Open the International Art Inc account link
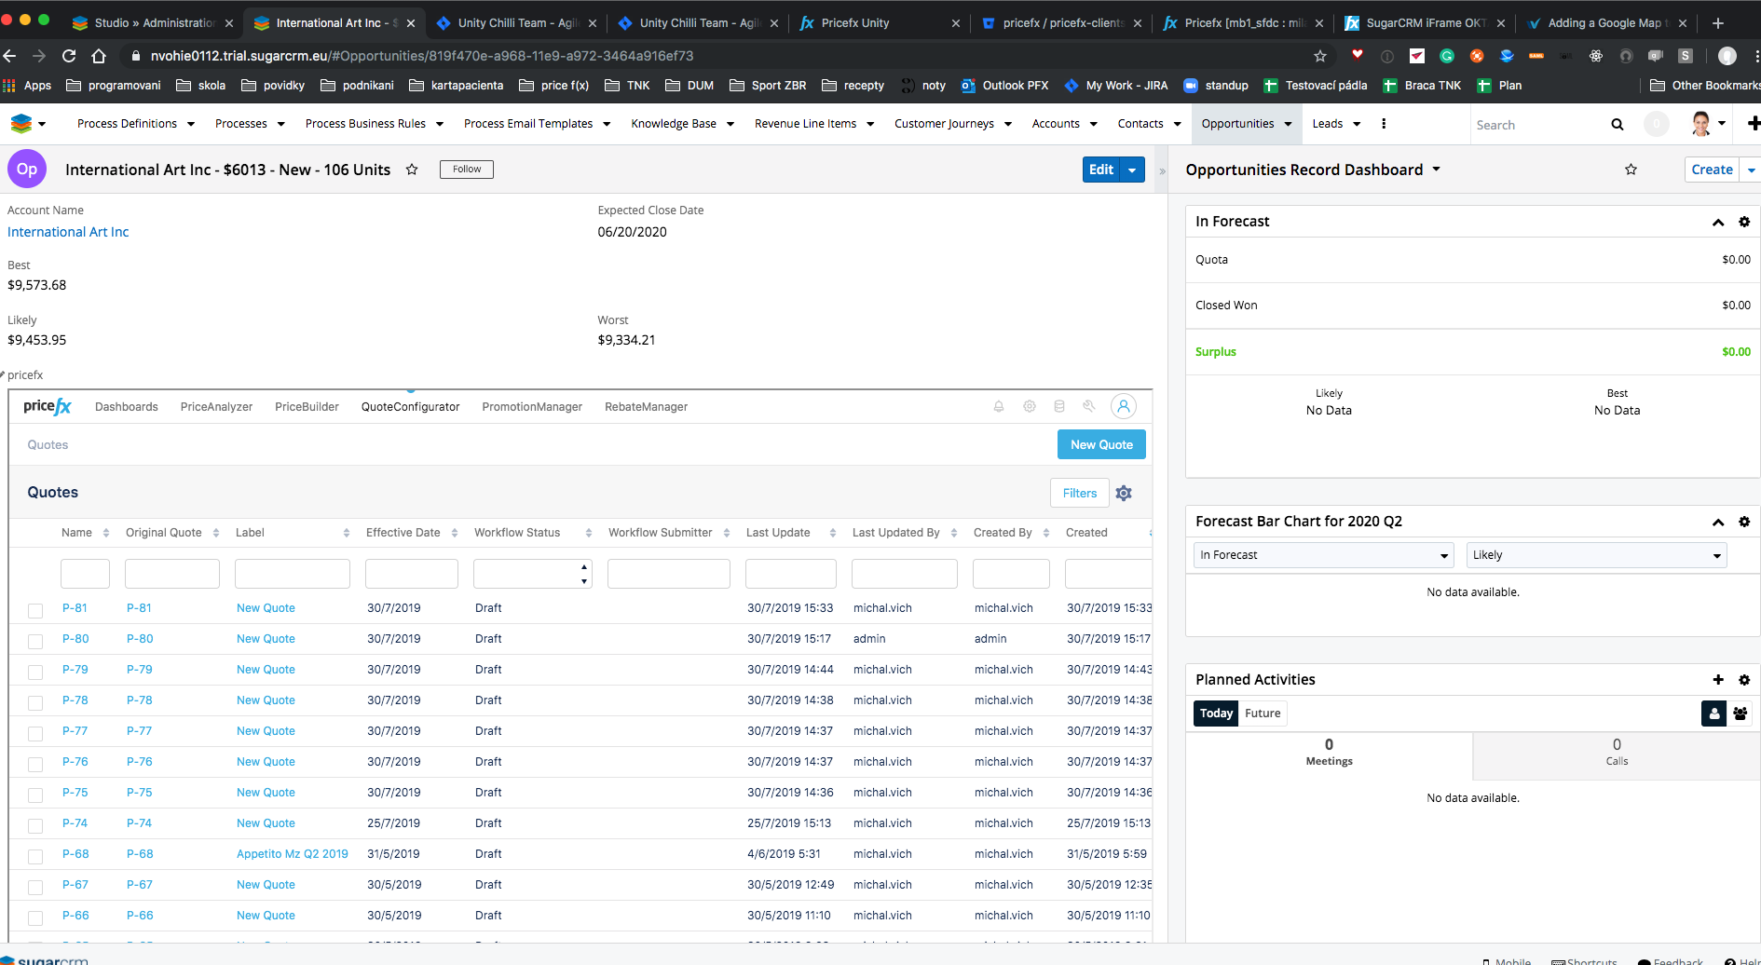This screenshot has width=1761, height=965. [x=68, y=231]
